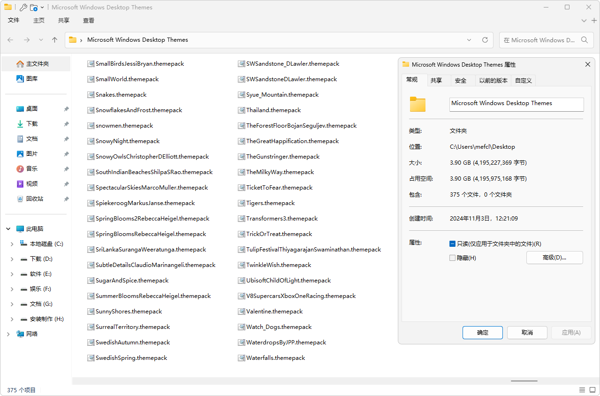Click 高级(D)... advanced button
The height and width of the screenshot is (396, 600).
tap(554, 257)
